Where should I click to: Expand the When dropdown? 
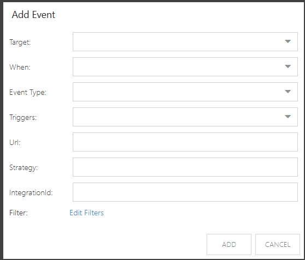click(185, 66)
